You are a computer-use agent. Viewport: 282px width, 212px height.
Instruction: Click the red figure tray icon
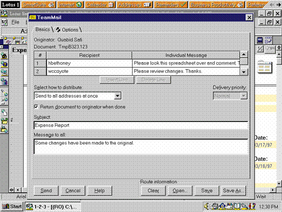coord(252,206)
